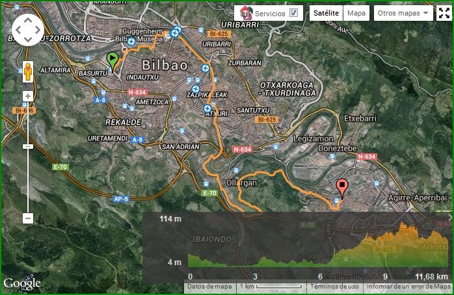Zoom in with the plus button
Screen dimensions: 454x295
click(28, 96)
